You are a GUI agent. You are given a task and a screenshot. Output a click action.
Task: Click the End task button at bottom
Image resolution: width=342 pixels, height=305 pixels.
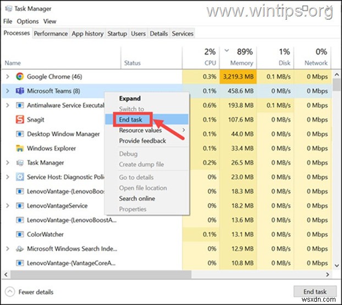pos(315,291)
